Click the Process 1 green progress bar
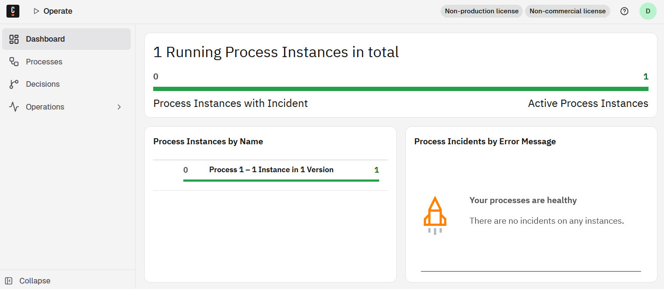The width and height of the screenshot is (664, 289). pos(281,180)
